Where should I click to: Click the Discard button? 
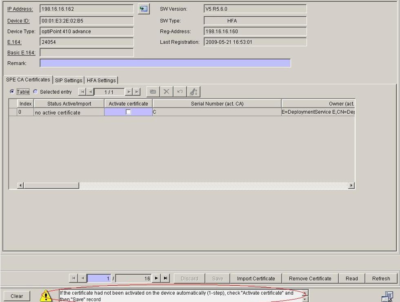tap(189, 278)
